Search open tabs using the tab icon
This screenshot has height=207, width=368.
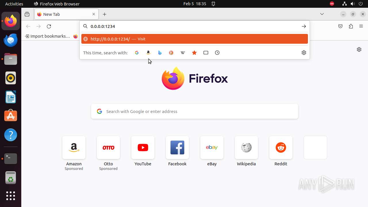pyautogui.click(x=206, y=53)
